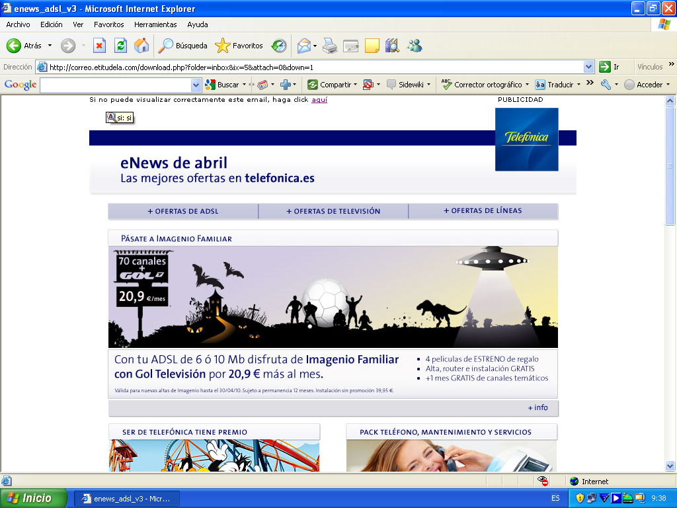Show more Google toolbar buttons via the chevron
Viewport: 677px width, 508px height.
(x=590, y=83)
